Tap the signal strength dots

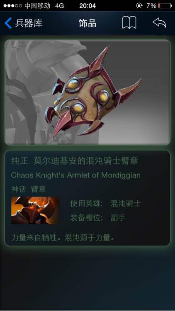(x=12, y=6)
